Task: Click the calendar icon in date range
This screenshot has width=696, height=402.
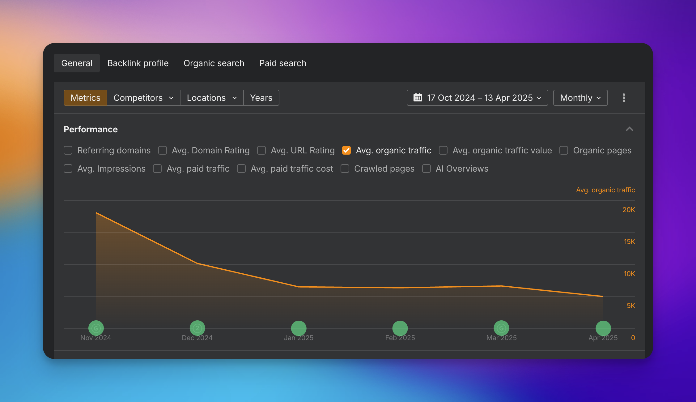Action: click(418, 98)
